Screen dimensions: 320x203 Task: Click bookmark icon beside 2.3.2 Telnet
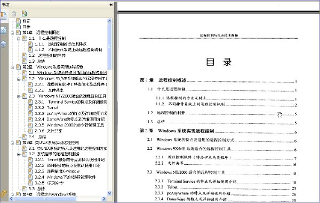pos(30,107)
